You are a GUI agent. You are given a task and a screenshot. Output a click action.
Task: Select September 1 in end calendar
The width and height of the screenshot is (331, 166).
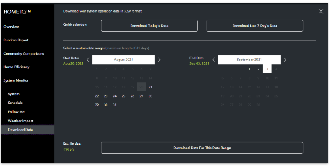coord(249,69)
